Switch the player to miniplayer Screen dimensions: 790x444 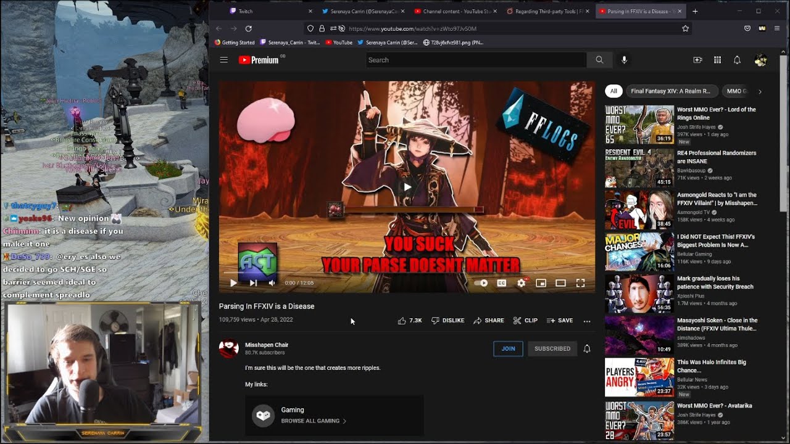point(541,283)
